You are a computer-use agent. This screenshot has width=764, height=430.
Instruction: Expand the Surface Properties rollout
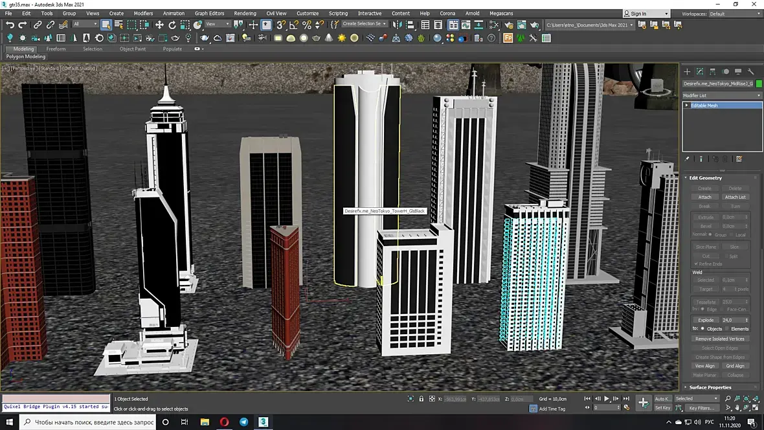tap(710, 387)
